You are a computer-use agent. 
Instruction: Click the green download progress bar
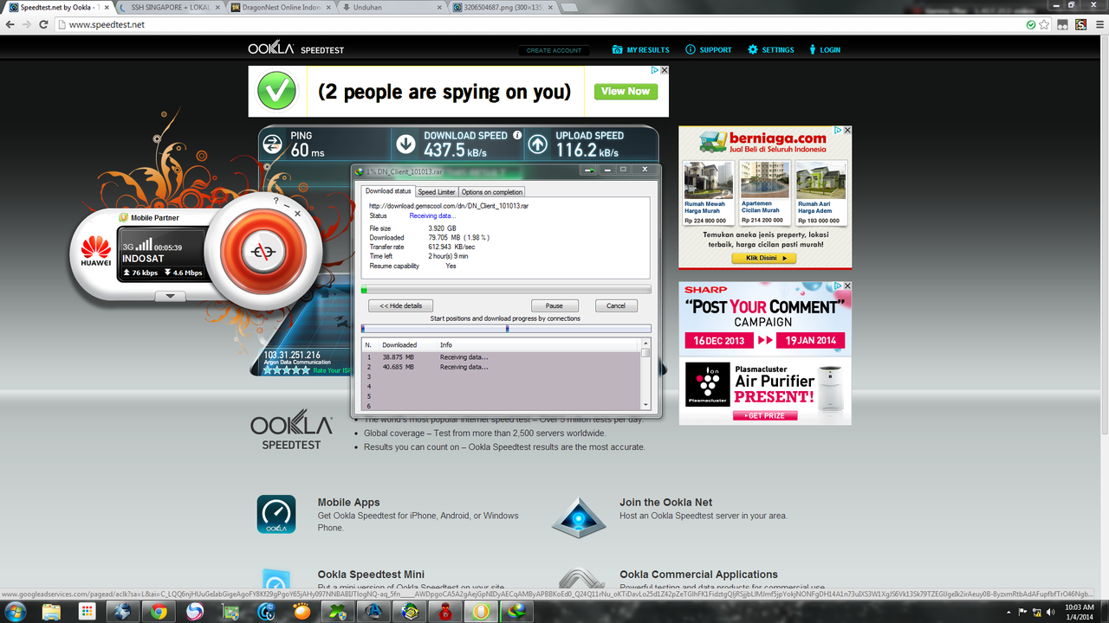point(506,290)
